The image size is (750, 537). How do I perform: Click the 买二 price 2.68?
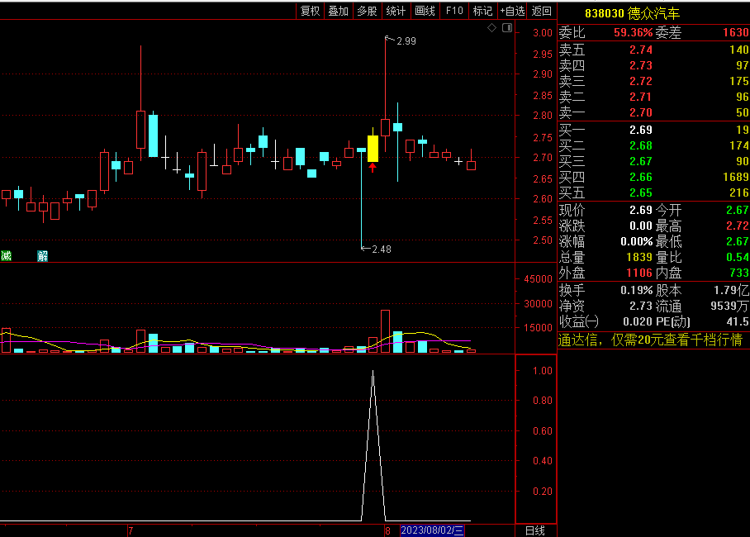pyautogui.click(x=641, y=145)
